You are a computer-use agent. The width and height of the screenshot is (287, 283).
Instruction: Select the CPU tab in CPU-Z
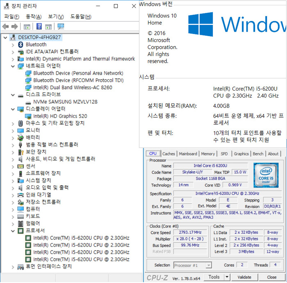click(x=153, y=153)
